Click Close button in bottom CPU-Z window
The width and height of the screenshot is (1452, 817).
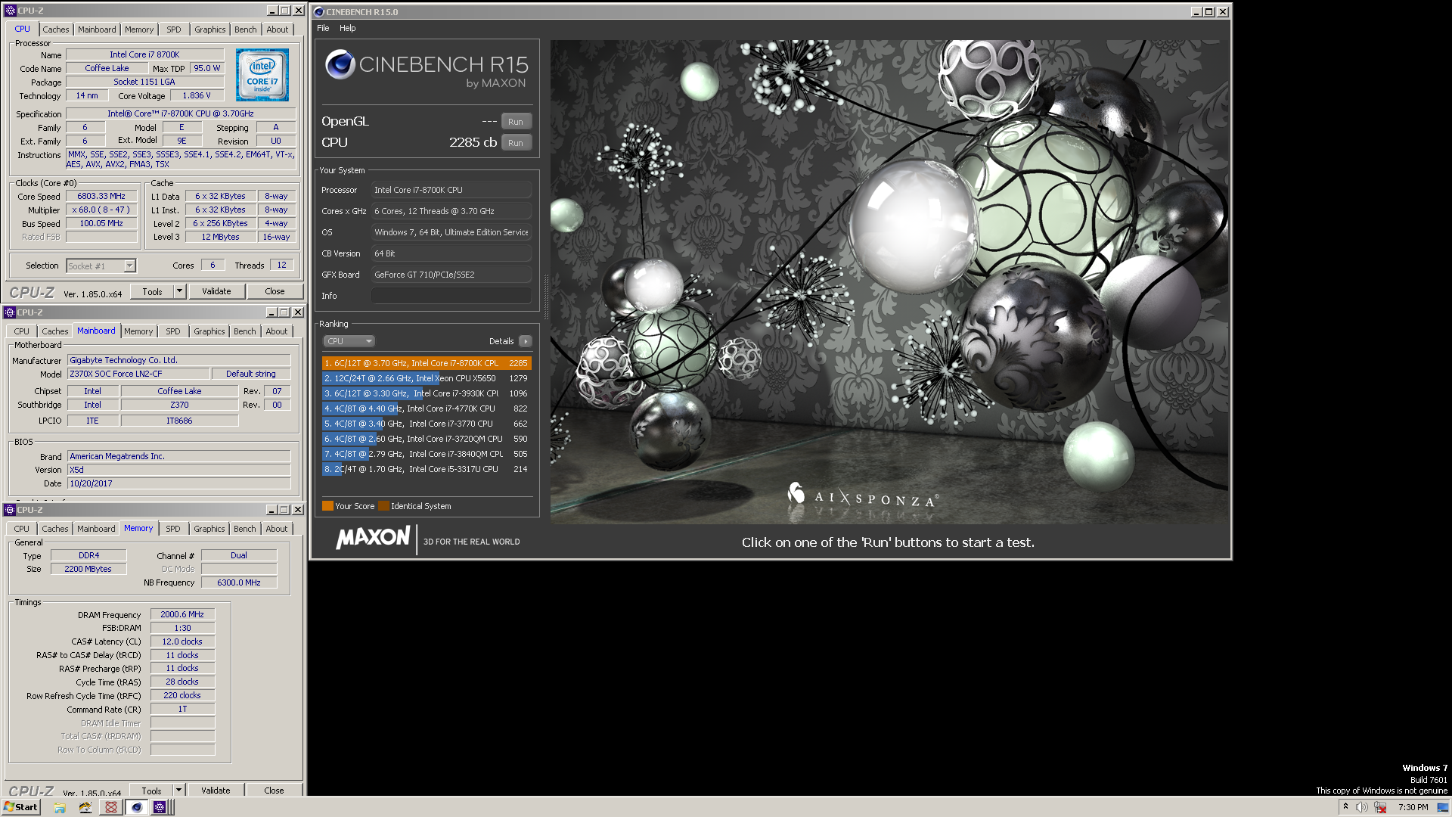point(274,791)
